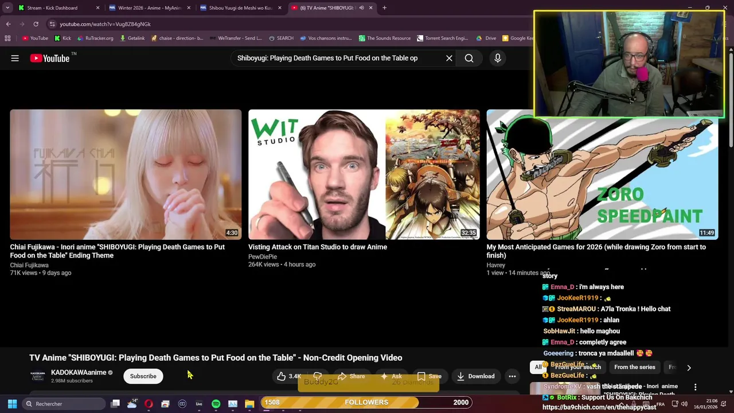Open the Windows Start menu
Viewport: 734px width, 413px height.
(x=12, y=404)
